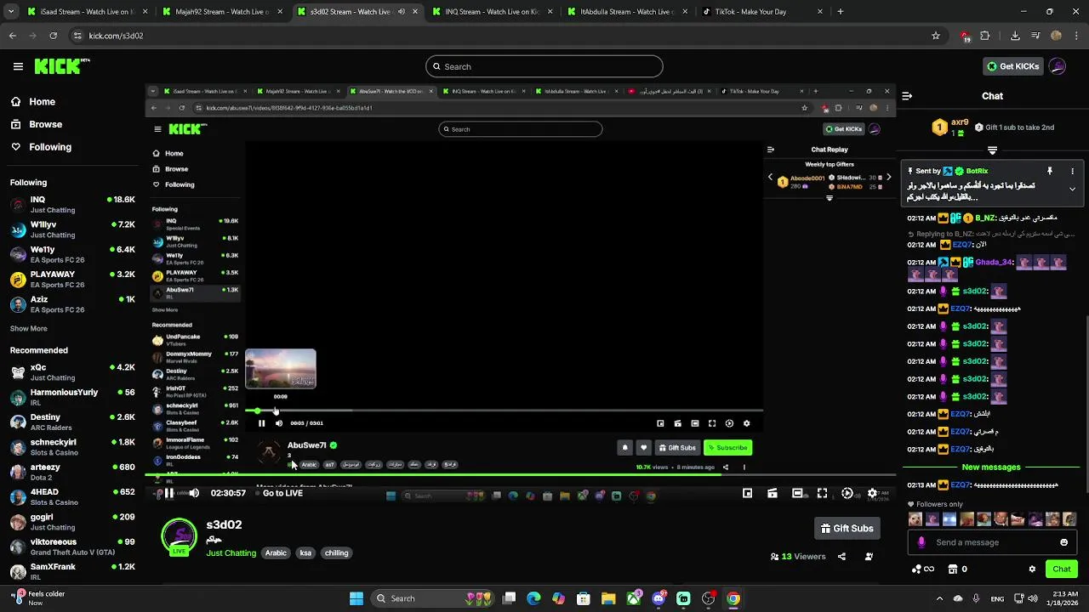
Task: Open File Explorer from taskbar
Action: pos(608,598)
